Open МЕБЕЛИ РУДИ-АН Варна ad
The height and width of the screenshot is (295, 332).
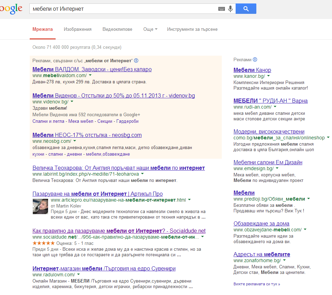(x=271, y=101)
